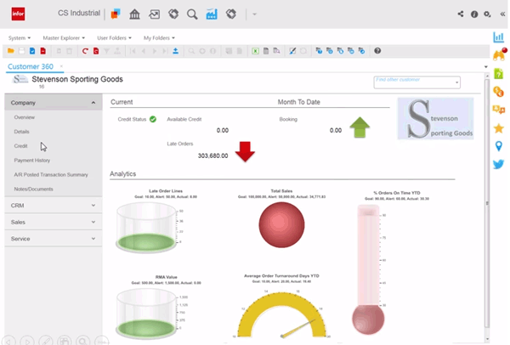The image size is (510, 345).
Task: Click the Stevenson Sporting Goods title text
Action: [77, 79]
